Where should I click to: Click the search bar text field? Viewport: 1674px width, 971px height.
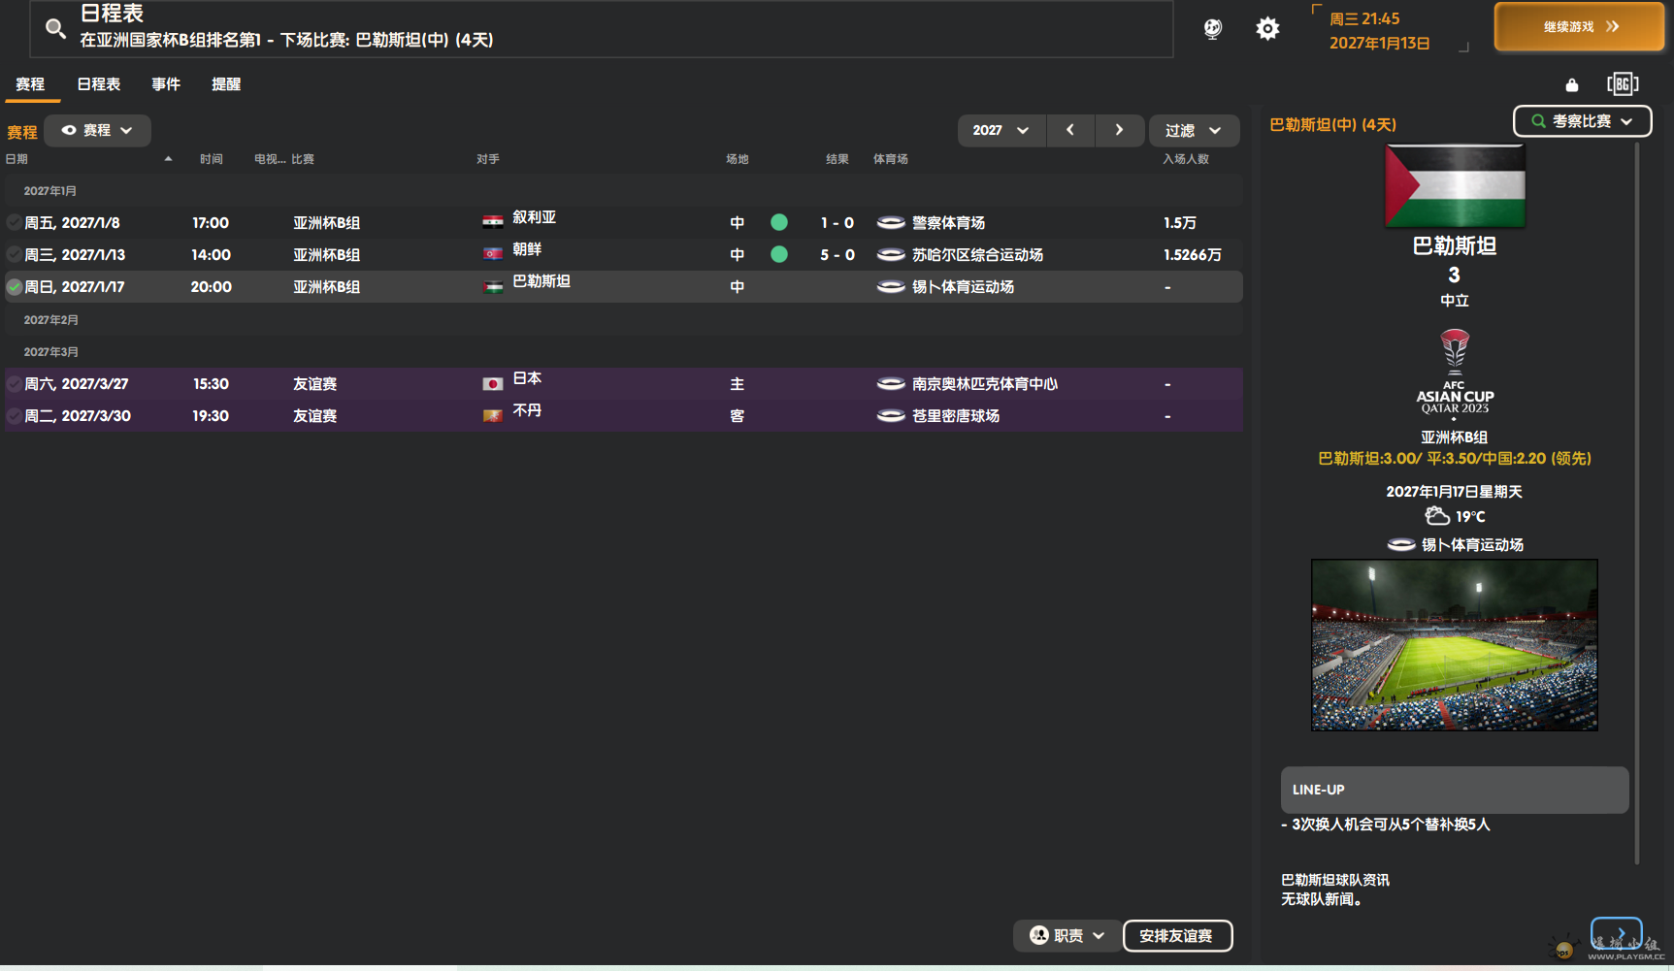click(x=602, y=29)
